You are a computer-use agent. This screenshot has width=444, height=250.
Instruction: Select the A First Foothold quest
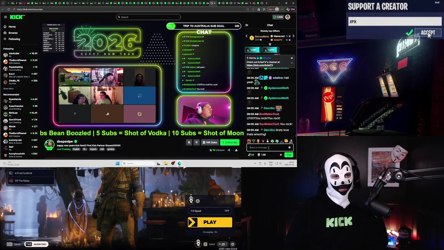31,173
